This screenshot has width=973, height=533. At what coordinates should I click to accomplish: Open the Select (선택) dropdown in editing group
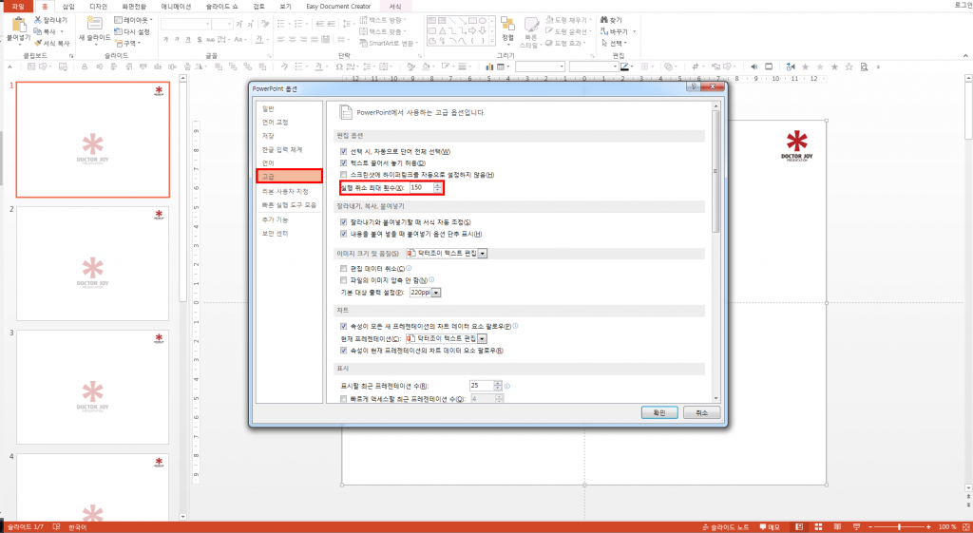point(615,44)
